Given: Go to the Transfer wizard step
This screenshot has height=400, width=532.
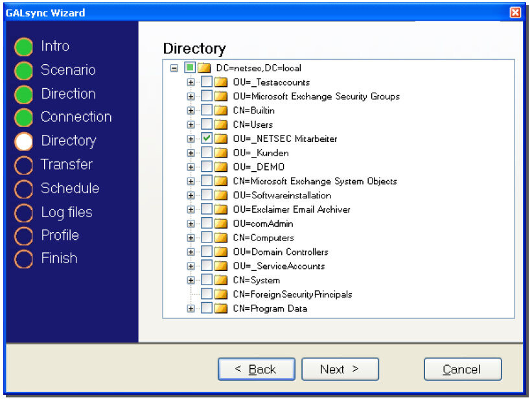Looking at the screenshot, I should point(67,165).
